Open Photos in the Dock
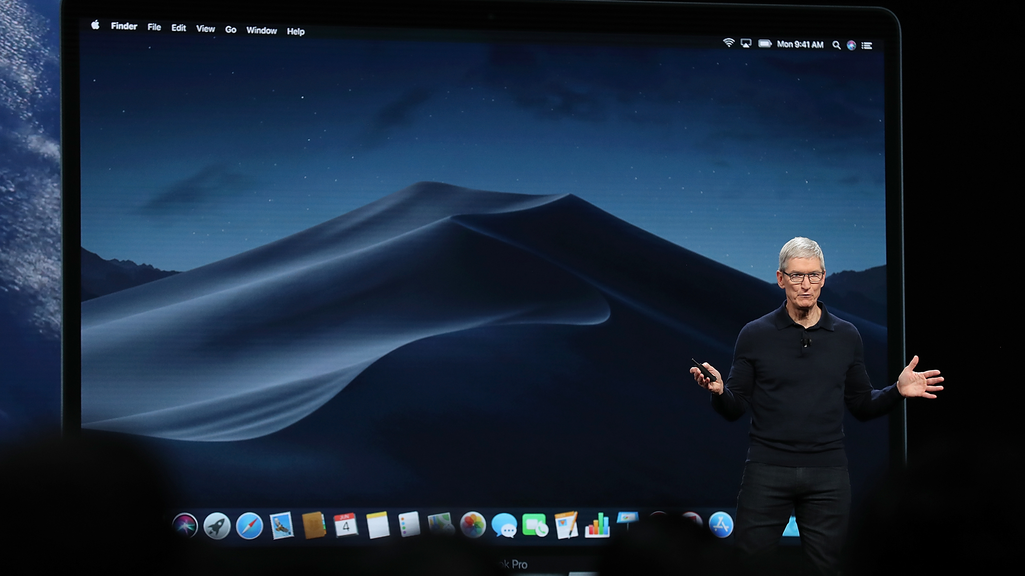1025x576 pixels. 473,525
